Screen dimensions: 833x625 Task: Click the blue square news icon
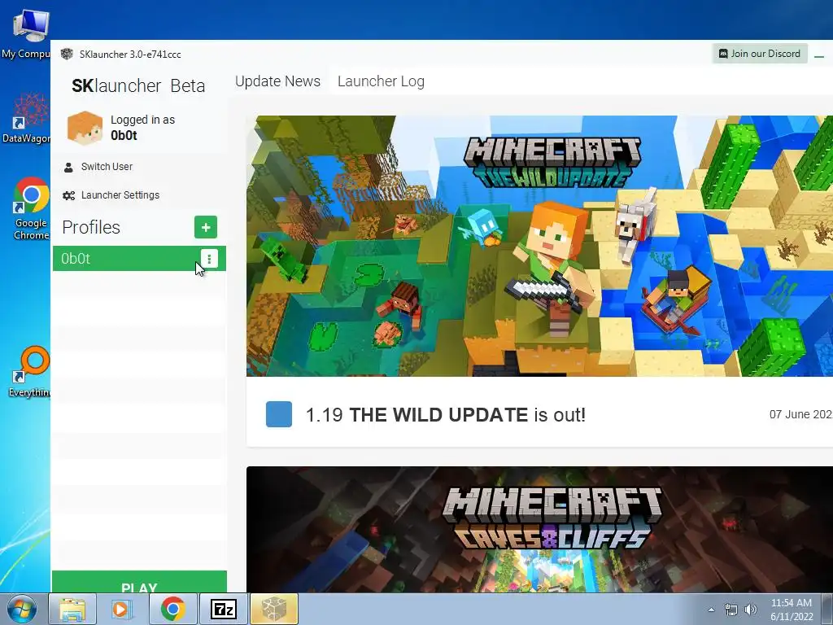(x=279, y=414)
